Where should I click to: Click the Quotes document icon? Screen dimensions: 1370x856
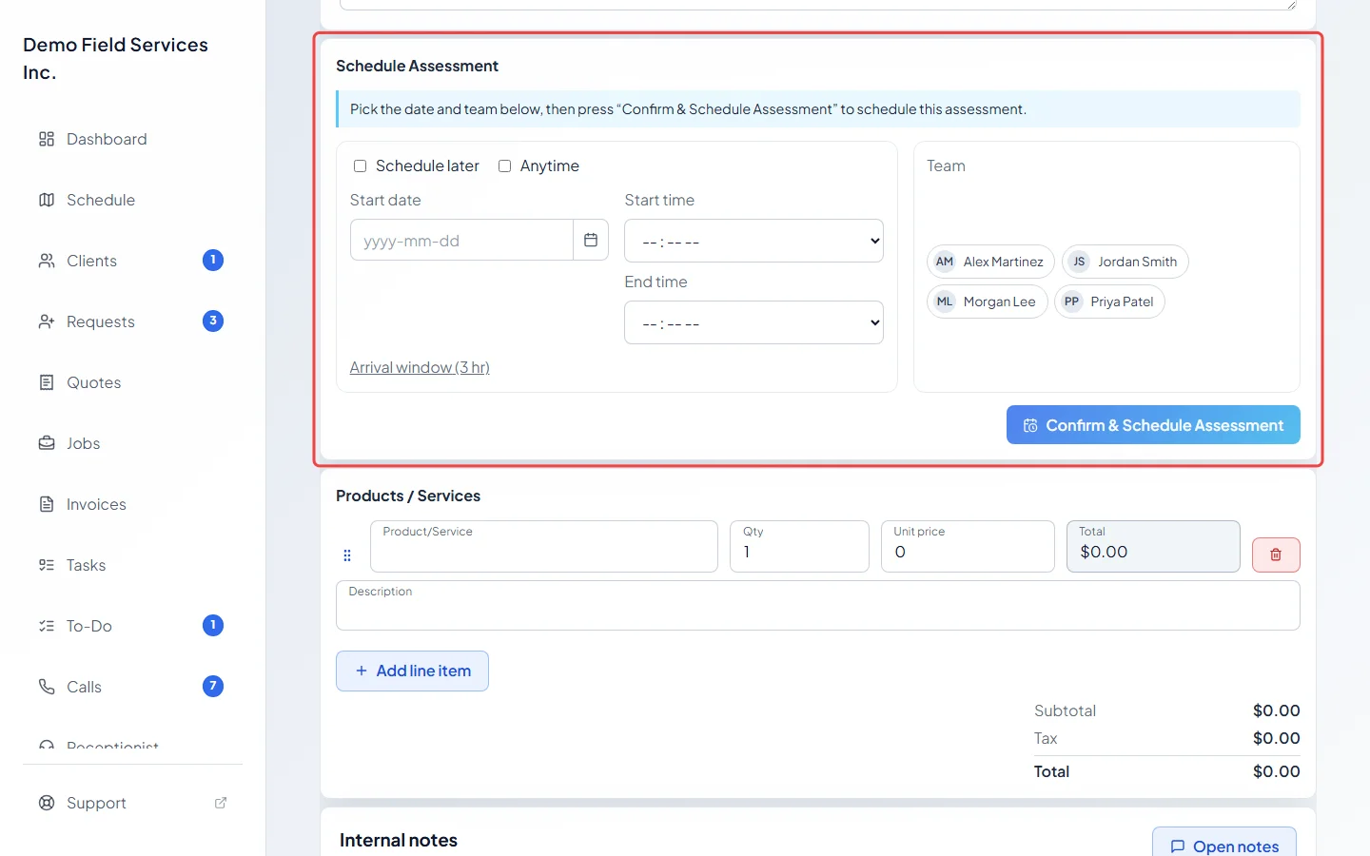pyautogui.click(x=47, y=382)
